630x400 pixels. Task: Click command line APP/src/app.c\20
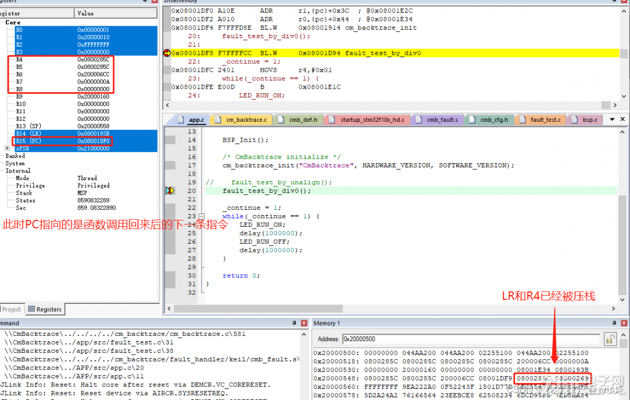pos(74,368)
